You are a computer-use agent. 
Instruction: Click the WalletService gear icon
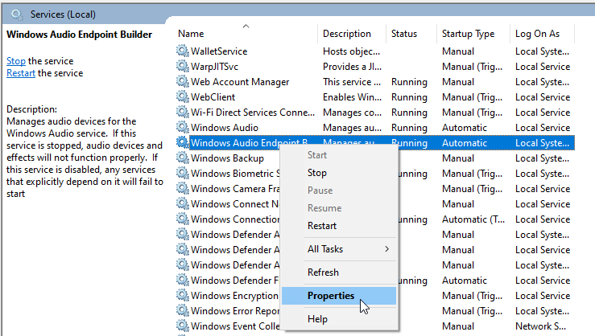[x=183, y=51]
